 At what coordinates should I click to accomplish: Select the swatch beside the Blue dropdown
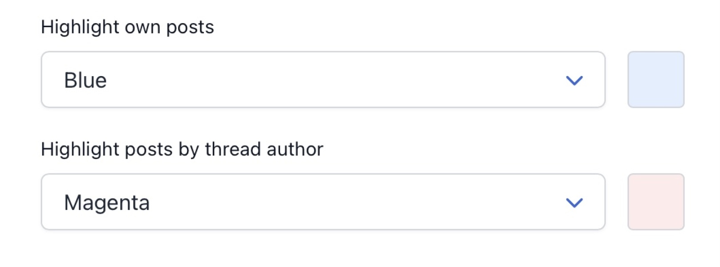coord(655,80)
